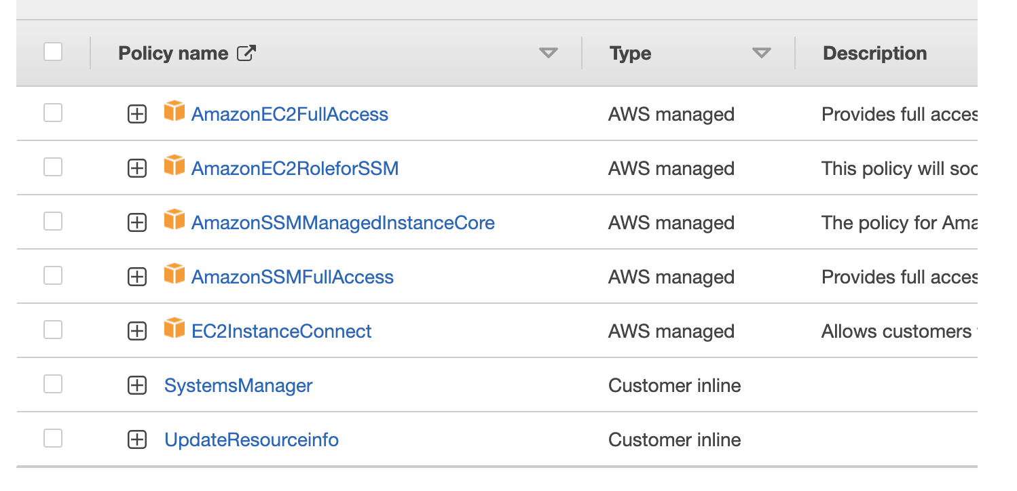Image resolution: width=1017 pixels, height=491 pixels.
Task: Open the AmazonSSMFullAccess policy link
Action: [292, 276]
